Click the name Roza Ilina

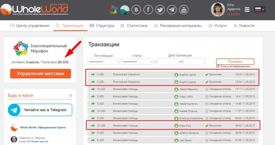click(x=185, y=126)
